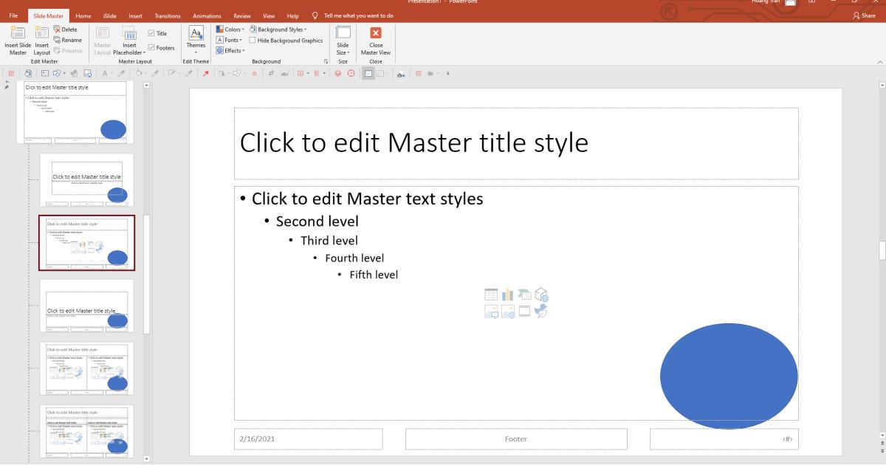886x465 pixels.
Task: Click the Insert Table placeholder icon
Action: click(x=491, y=294)
